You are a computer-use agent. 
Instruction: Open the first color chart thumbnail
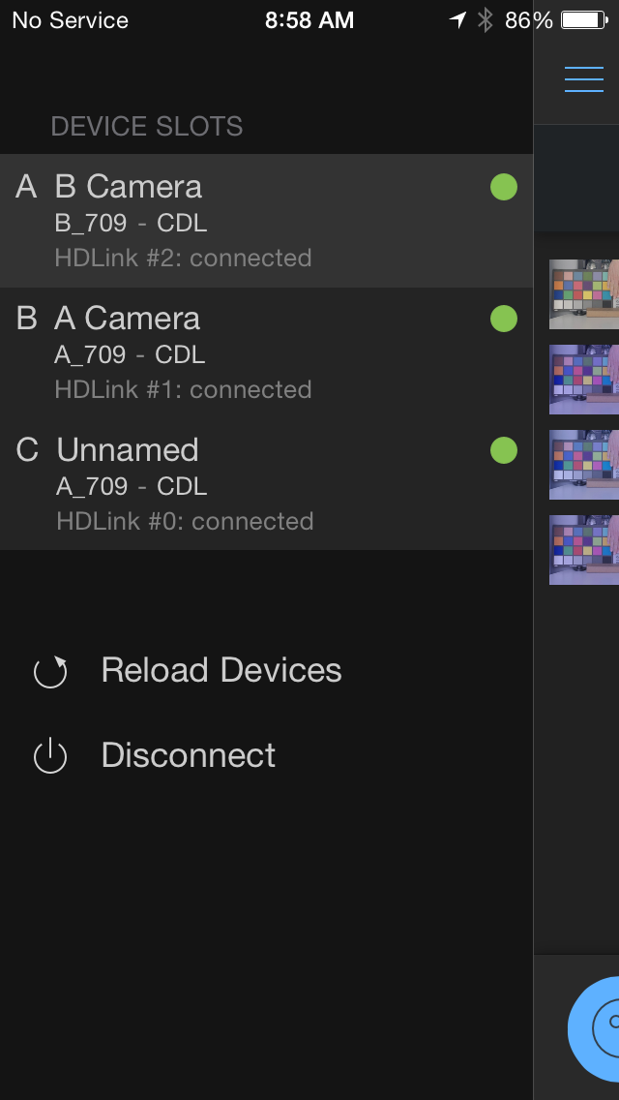584,294
